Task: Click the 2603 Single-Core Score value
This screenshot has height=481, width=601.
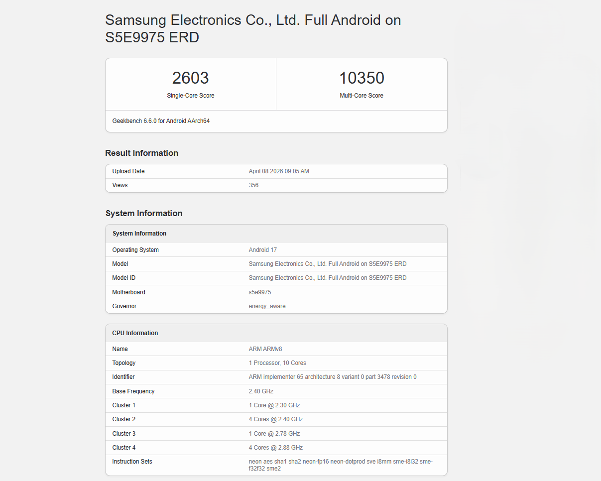Action: coord(190,78)
